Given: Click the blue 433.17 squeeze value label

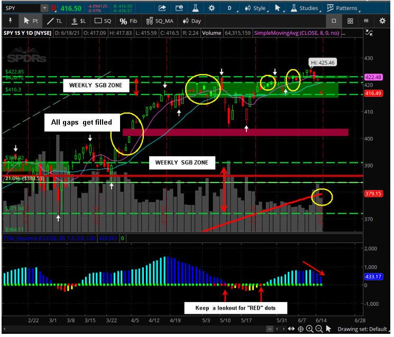Looking at the screenshot, I should [373, 277].
